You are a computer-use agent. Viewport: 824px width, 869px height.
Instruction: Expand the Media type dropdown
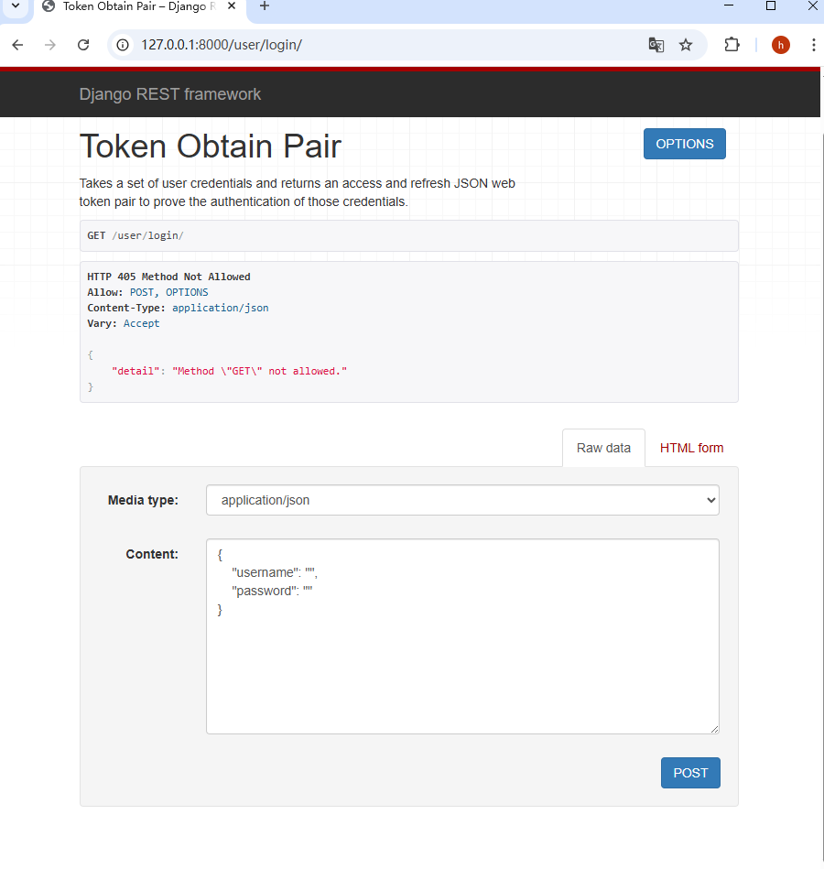point(462,500)
